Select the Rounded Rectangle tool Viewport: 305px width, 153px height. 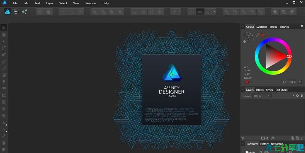4,116
